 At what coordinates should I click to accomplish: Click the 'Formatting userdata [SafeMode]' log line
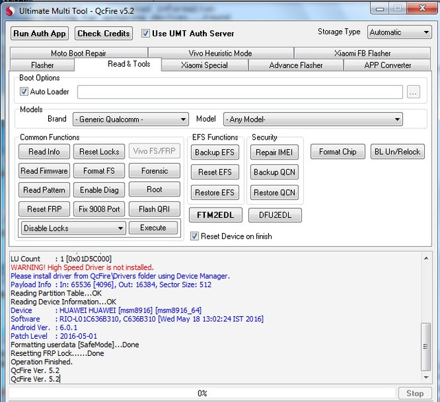click(75, 345)
